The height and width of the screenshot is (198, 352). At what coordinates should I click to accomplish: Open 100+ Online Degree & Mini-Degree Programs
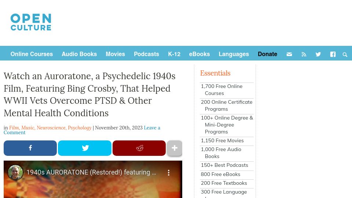click(x=227, y=125)
